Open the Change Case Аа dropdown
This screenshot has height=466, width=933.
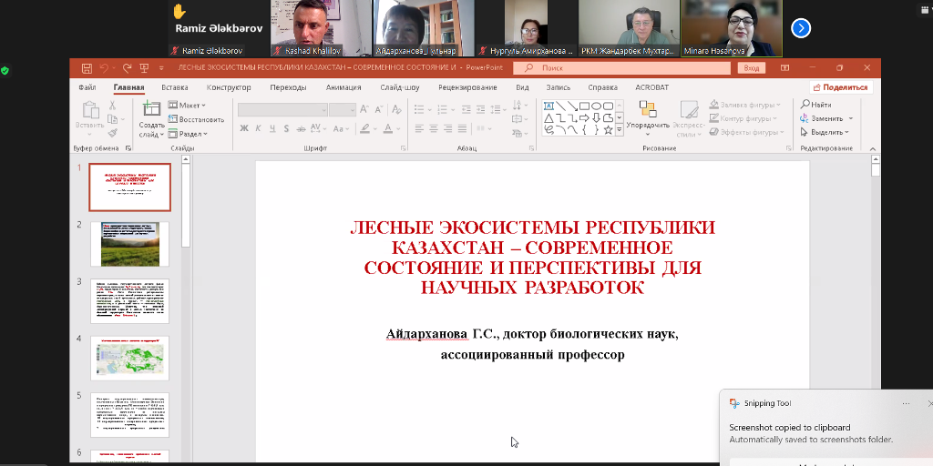[x=342, y=128]
